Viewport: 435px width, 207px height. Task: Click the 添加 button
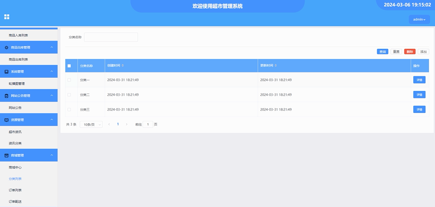click(423, 52)
